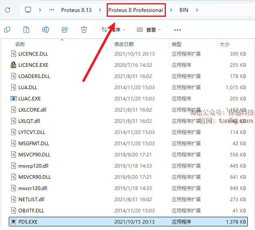Image resolution: width=255 pixels, height=230 pixels.
Task: Click the LXLQT.dll file icon
Action: pyautogui.click(x=14, y=121)
